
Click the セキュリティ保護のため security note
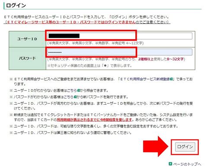[90, 66]
